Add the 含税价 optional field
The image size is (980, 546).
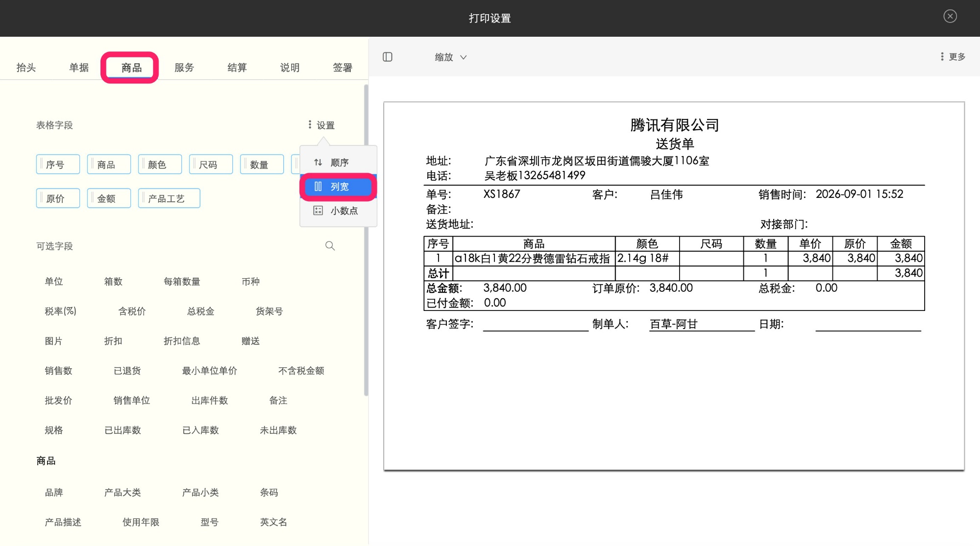pyautogui.click(x=132, y=311)
